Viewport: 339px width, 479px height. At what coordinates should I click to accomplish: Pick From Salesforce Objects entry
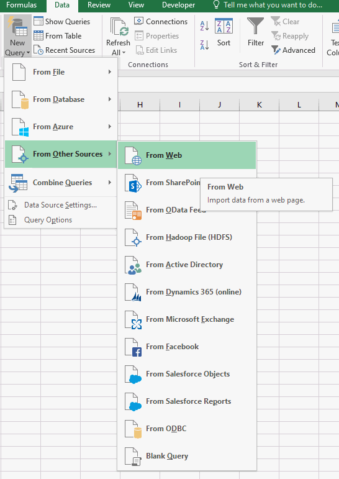click(x=187, y=374)
